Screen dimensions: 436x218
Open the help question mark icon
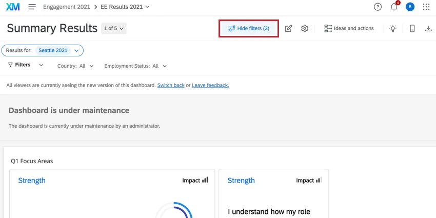pyautogui.click(x=378, y=7)
